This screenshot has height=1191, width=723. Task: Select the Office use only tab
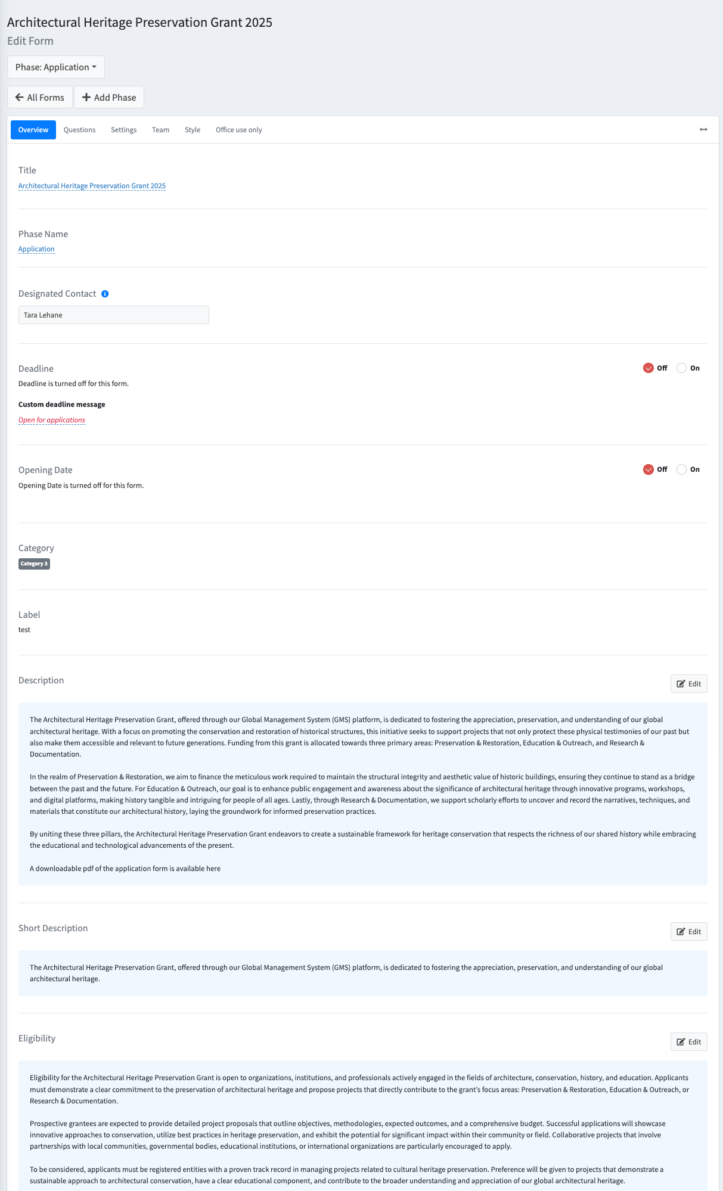[238, 130]
